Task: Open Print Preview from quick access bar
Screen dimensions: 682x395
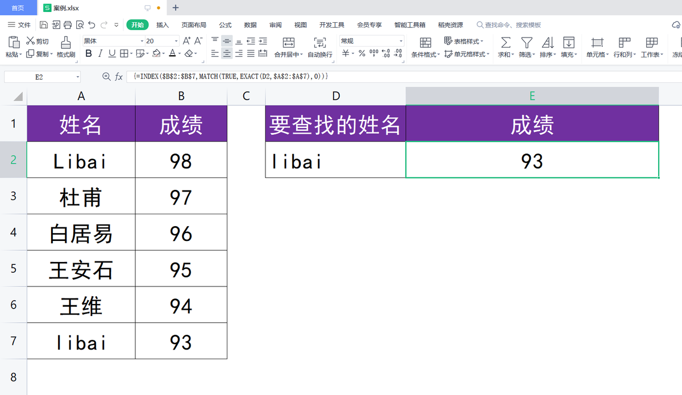Action: 80,25
